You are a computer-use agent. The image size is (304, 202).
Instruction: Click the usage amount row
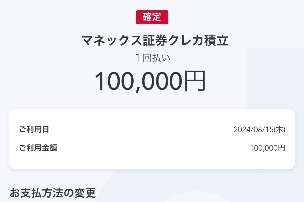click(152, 148)
